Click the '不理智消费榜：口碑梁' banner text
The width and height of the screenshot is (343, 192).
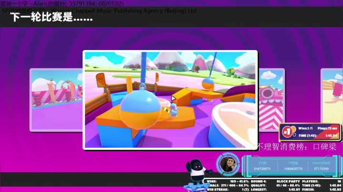coord(296,147)
